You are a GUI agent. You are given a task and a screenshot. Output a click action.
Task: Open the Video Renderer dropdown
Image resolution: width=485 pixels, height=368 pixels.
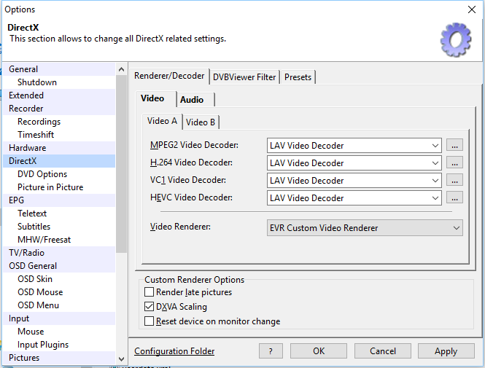pyautogui.click(x=456, y=228)
